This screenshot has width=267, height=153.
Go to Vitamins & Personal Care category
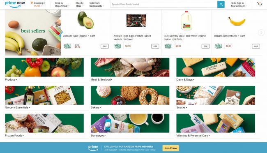click(x=193, y=136)
